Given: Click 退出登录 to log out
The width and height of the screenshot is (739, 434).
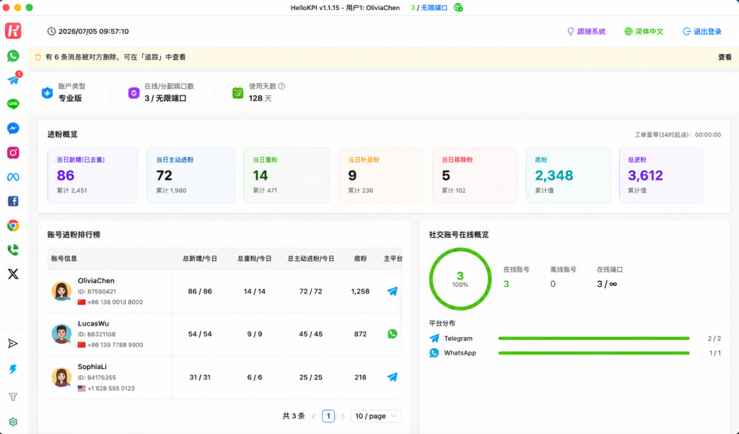Looking at the screenshot, I should (x=702, y=32).
